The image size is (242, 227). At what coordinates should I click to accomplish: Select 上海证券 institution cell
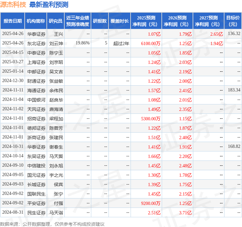(36, 62)
